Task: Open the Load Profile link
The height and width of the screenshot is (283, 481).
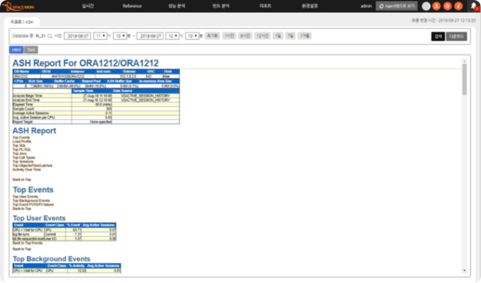Action: [22, 141]
